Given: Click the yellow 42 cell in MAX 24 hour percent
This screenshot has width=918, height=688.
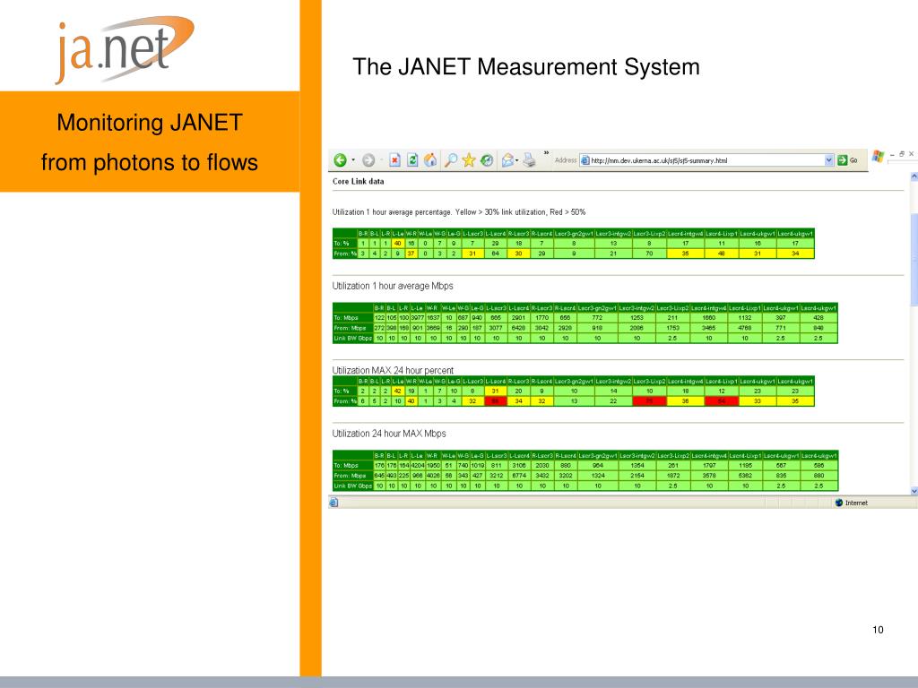Looking at the screenshot, I should coord(398,391).
